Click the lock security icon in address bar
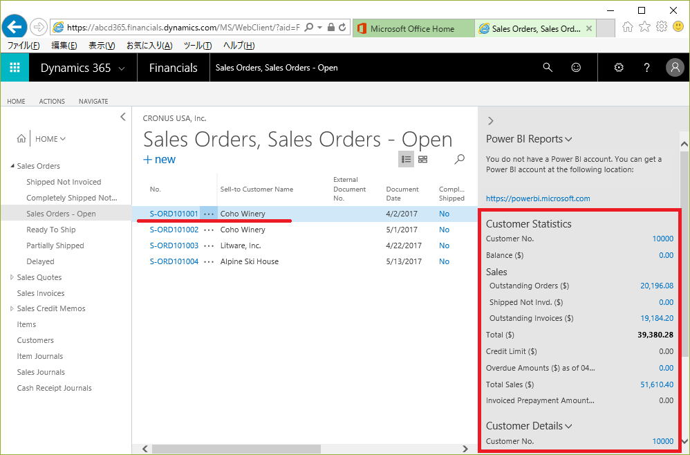This screenshot has width=690, height=455. click(331, 27)
